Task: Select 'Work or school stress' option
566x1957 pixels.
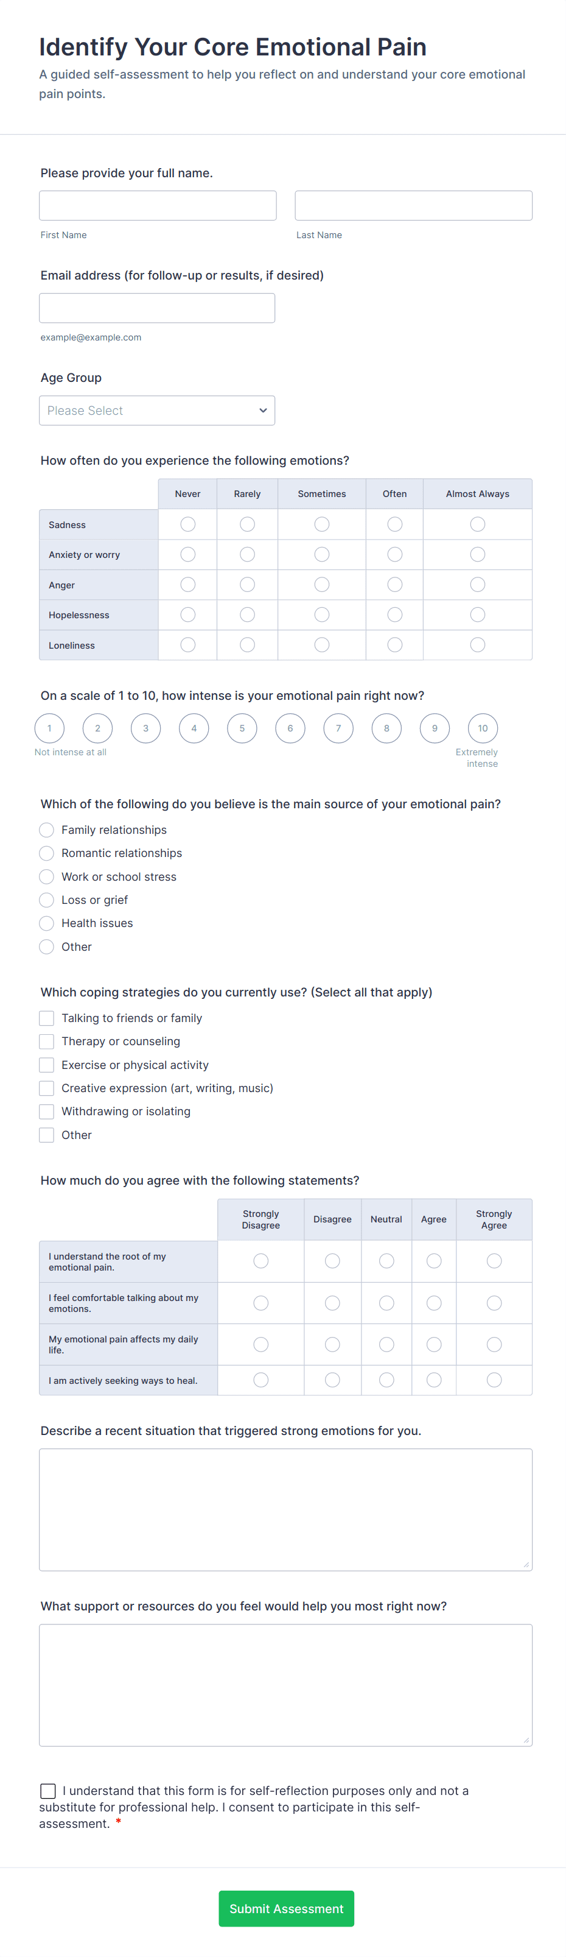Action: click(x=46, y=876)
